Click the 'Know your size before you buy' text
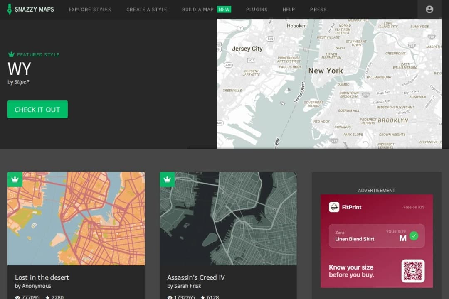 [x=351, y=271]
